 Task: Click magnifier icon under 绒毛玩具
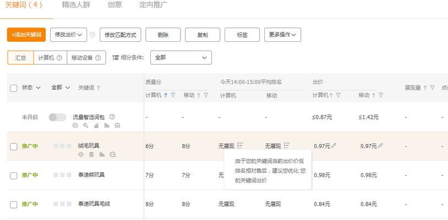pyautogui.click(x=113, y=155)
